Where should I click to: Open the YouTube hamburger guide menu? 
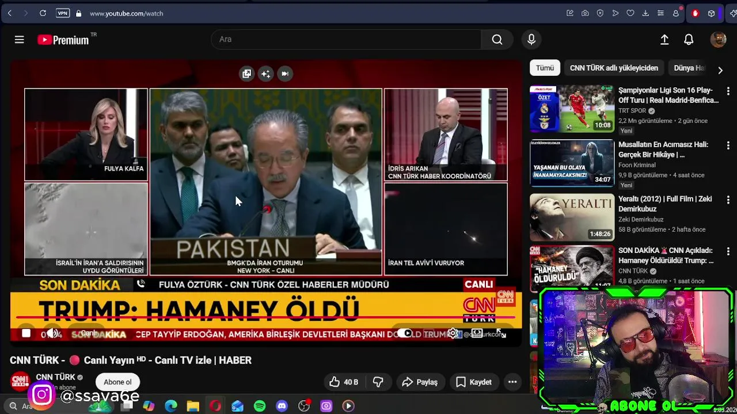[x=20, y=40]
